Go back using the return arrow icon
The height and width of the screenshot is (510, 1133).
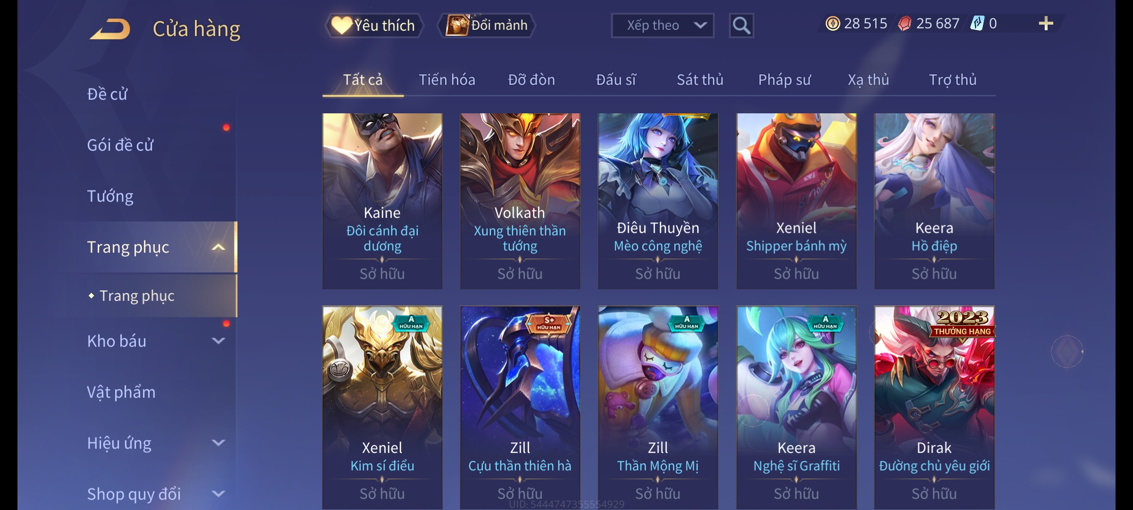point(110,29)
